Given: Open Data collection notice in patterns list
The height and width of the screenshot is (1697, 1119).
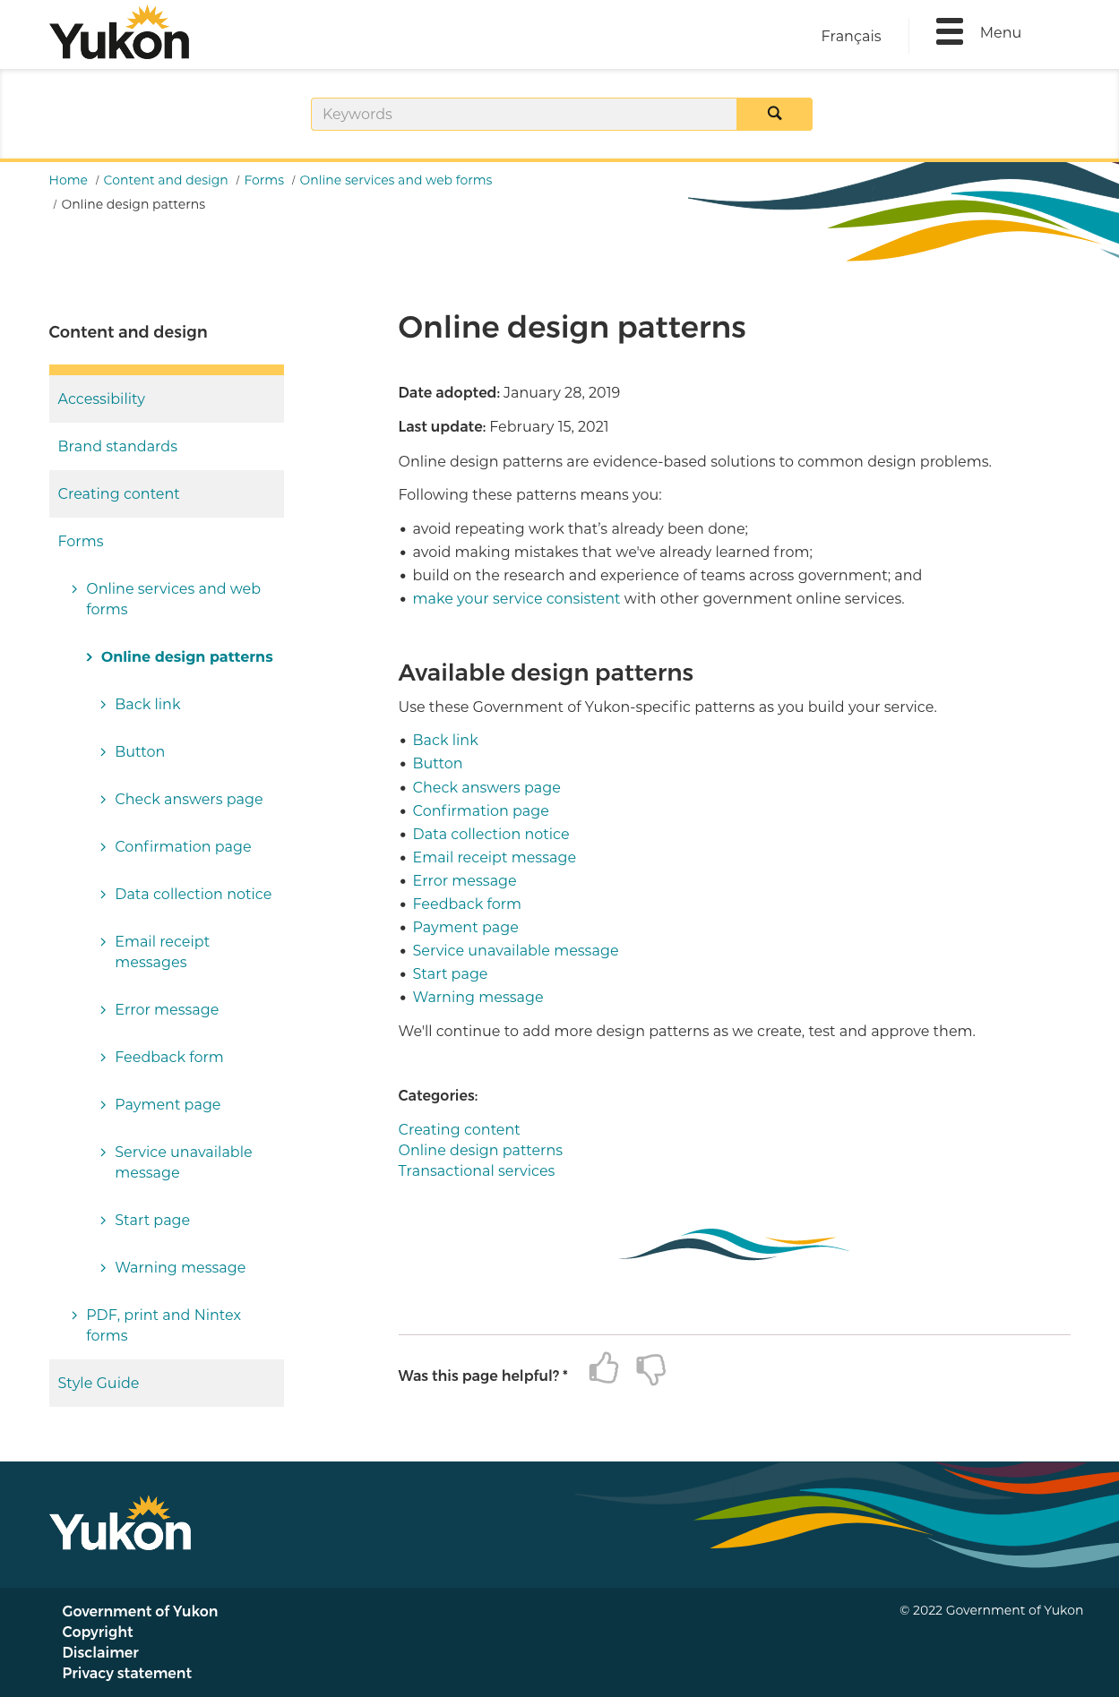Looking at the screenshot, I should [x=491, y=834].
